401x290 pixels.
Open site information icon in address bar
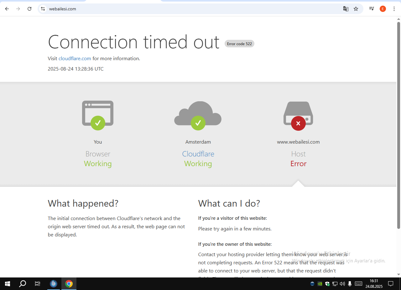(x=43, y=9)
